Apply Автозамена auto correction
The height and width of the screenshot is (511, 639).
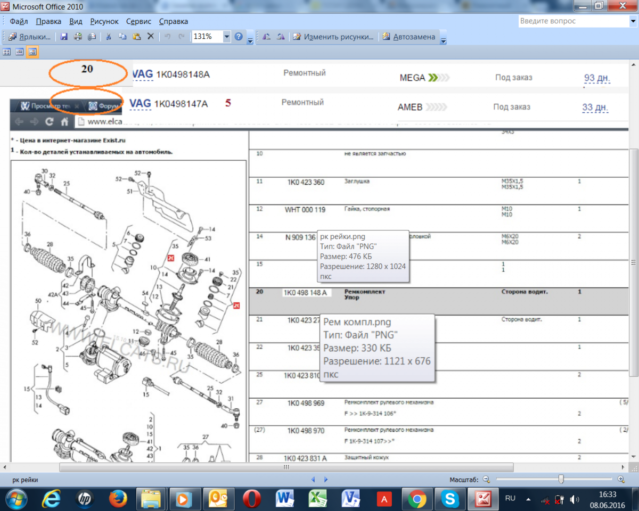pos(409,37)
